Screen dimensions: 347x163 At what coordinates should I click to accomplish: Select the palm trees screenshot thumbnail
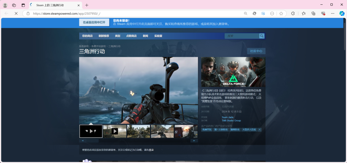click(x=139, y=131)
